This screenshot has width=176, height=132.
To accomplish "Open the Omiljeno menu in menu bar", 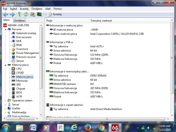I will (37, 9).
